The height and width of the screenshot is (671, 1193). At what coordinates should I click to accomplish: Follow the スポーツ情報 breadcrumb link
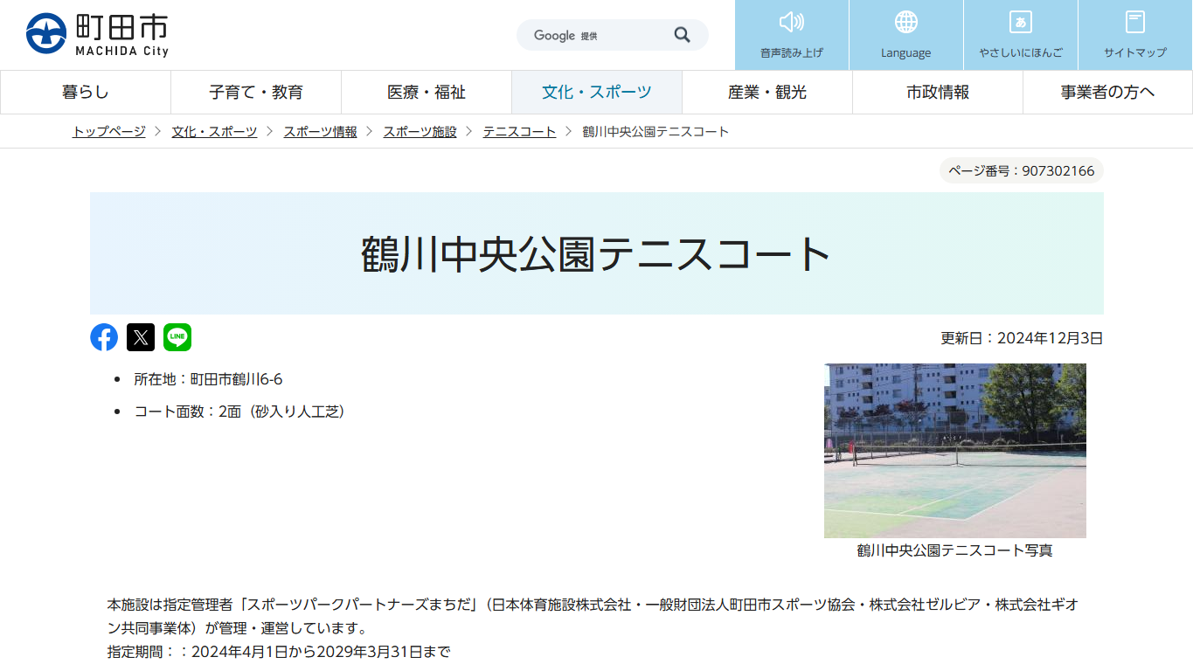321,132
